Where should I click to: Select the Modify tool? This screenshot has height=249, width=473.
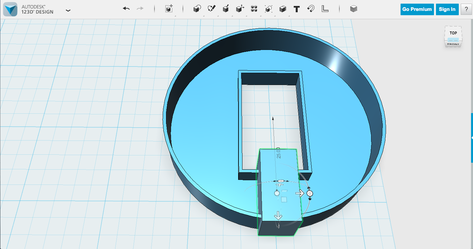240,9
